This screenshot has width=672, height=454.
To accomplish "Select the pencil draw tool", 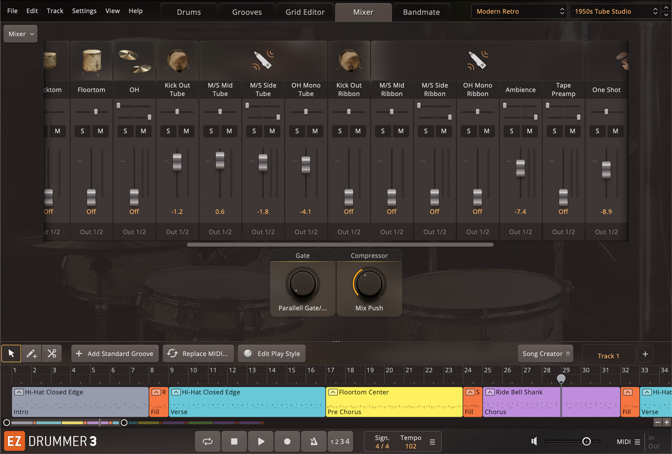I will (x=31, y=354).
